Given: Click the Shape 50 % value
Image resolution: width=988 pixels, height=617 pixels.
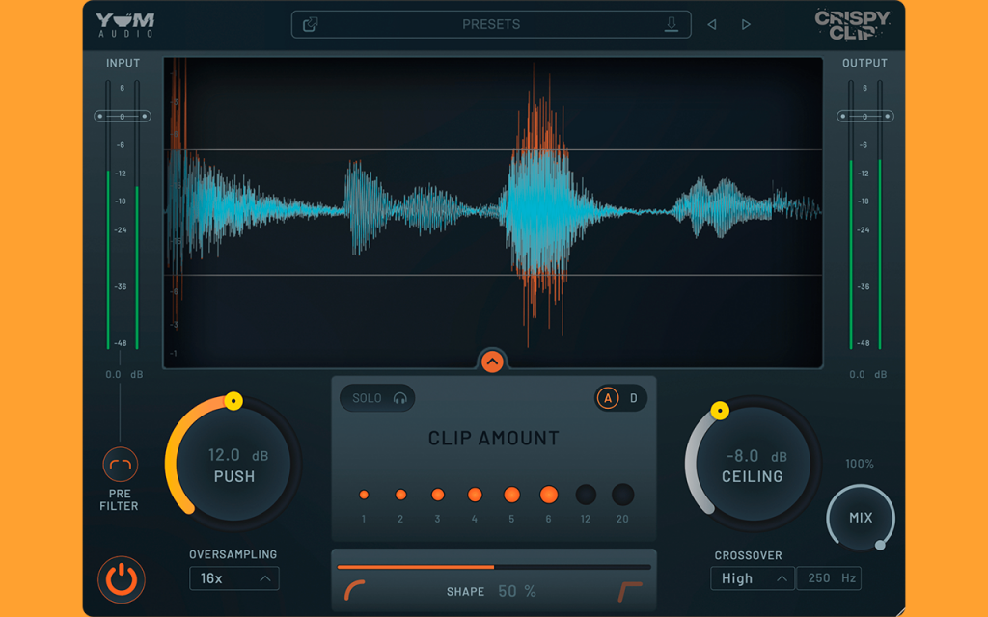Looking at the screenshot, I should click(517, 591).
